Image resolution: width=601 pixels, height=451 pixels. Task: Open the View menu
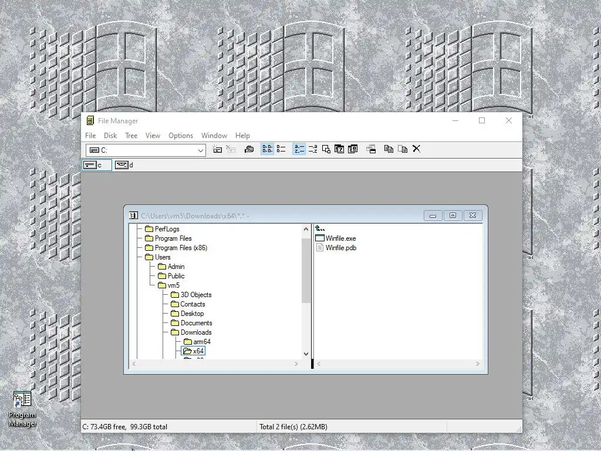tap(153, 136)
